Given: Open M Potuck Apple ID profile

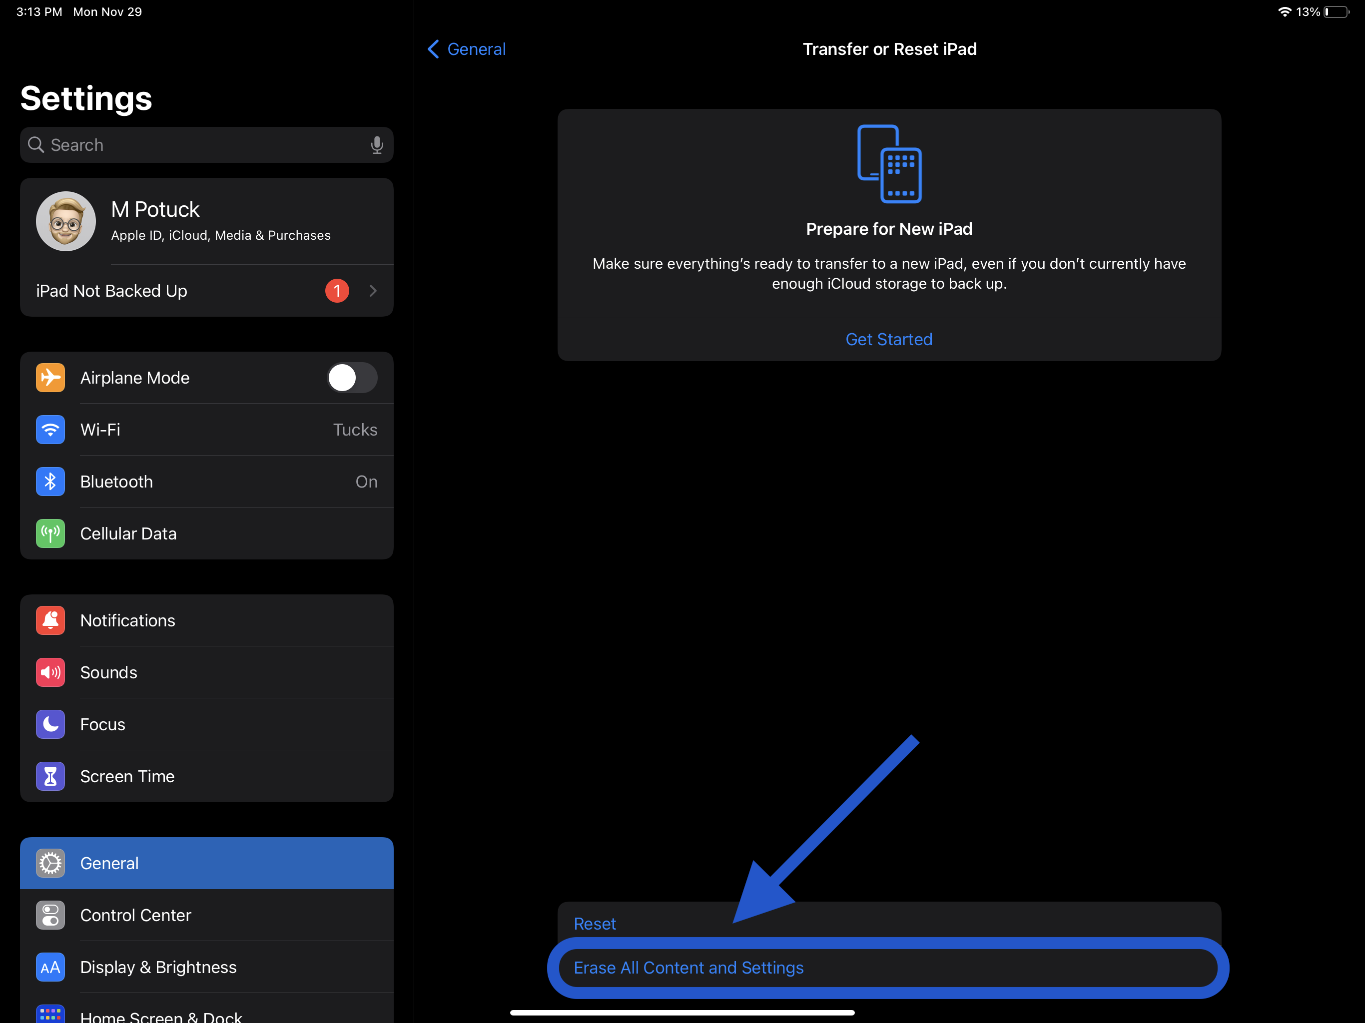Looking at the screenshot, I should pyautogui.click(x=206, y=221).
